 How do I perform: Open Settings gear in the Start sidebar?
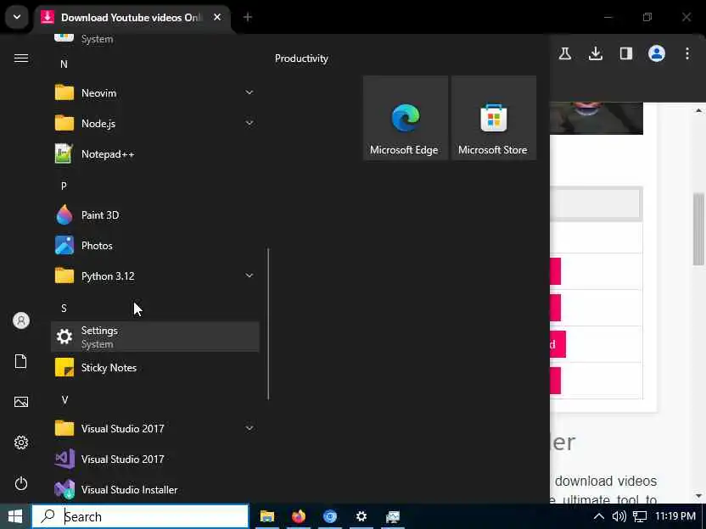(x=21, y=443)
